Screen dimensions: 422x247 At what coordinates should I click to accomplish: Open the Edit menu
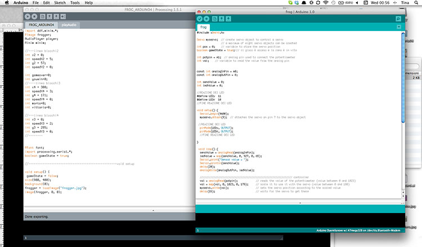[x=47, y=3]
